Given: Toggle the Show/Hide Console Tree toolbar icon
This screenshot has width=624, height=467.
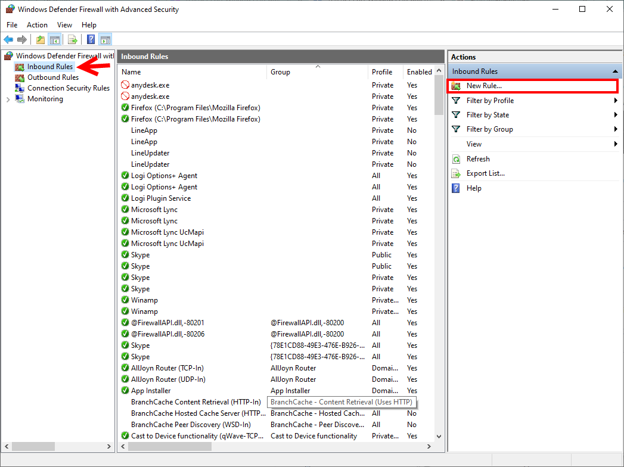Looking at the screenshot, I should (x=54, y=39).
